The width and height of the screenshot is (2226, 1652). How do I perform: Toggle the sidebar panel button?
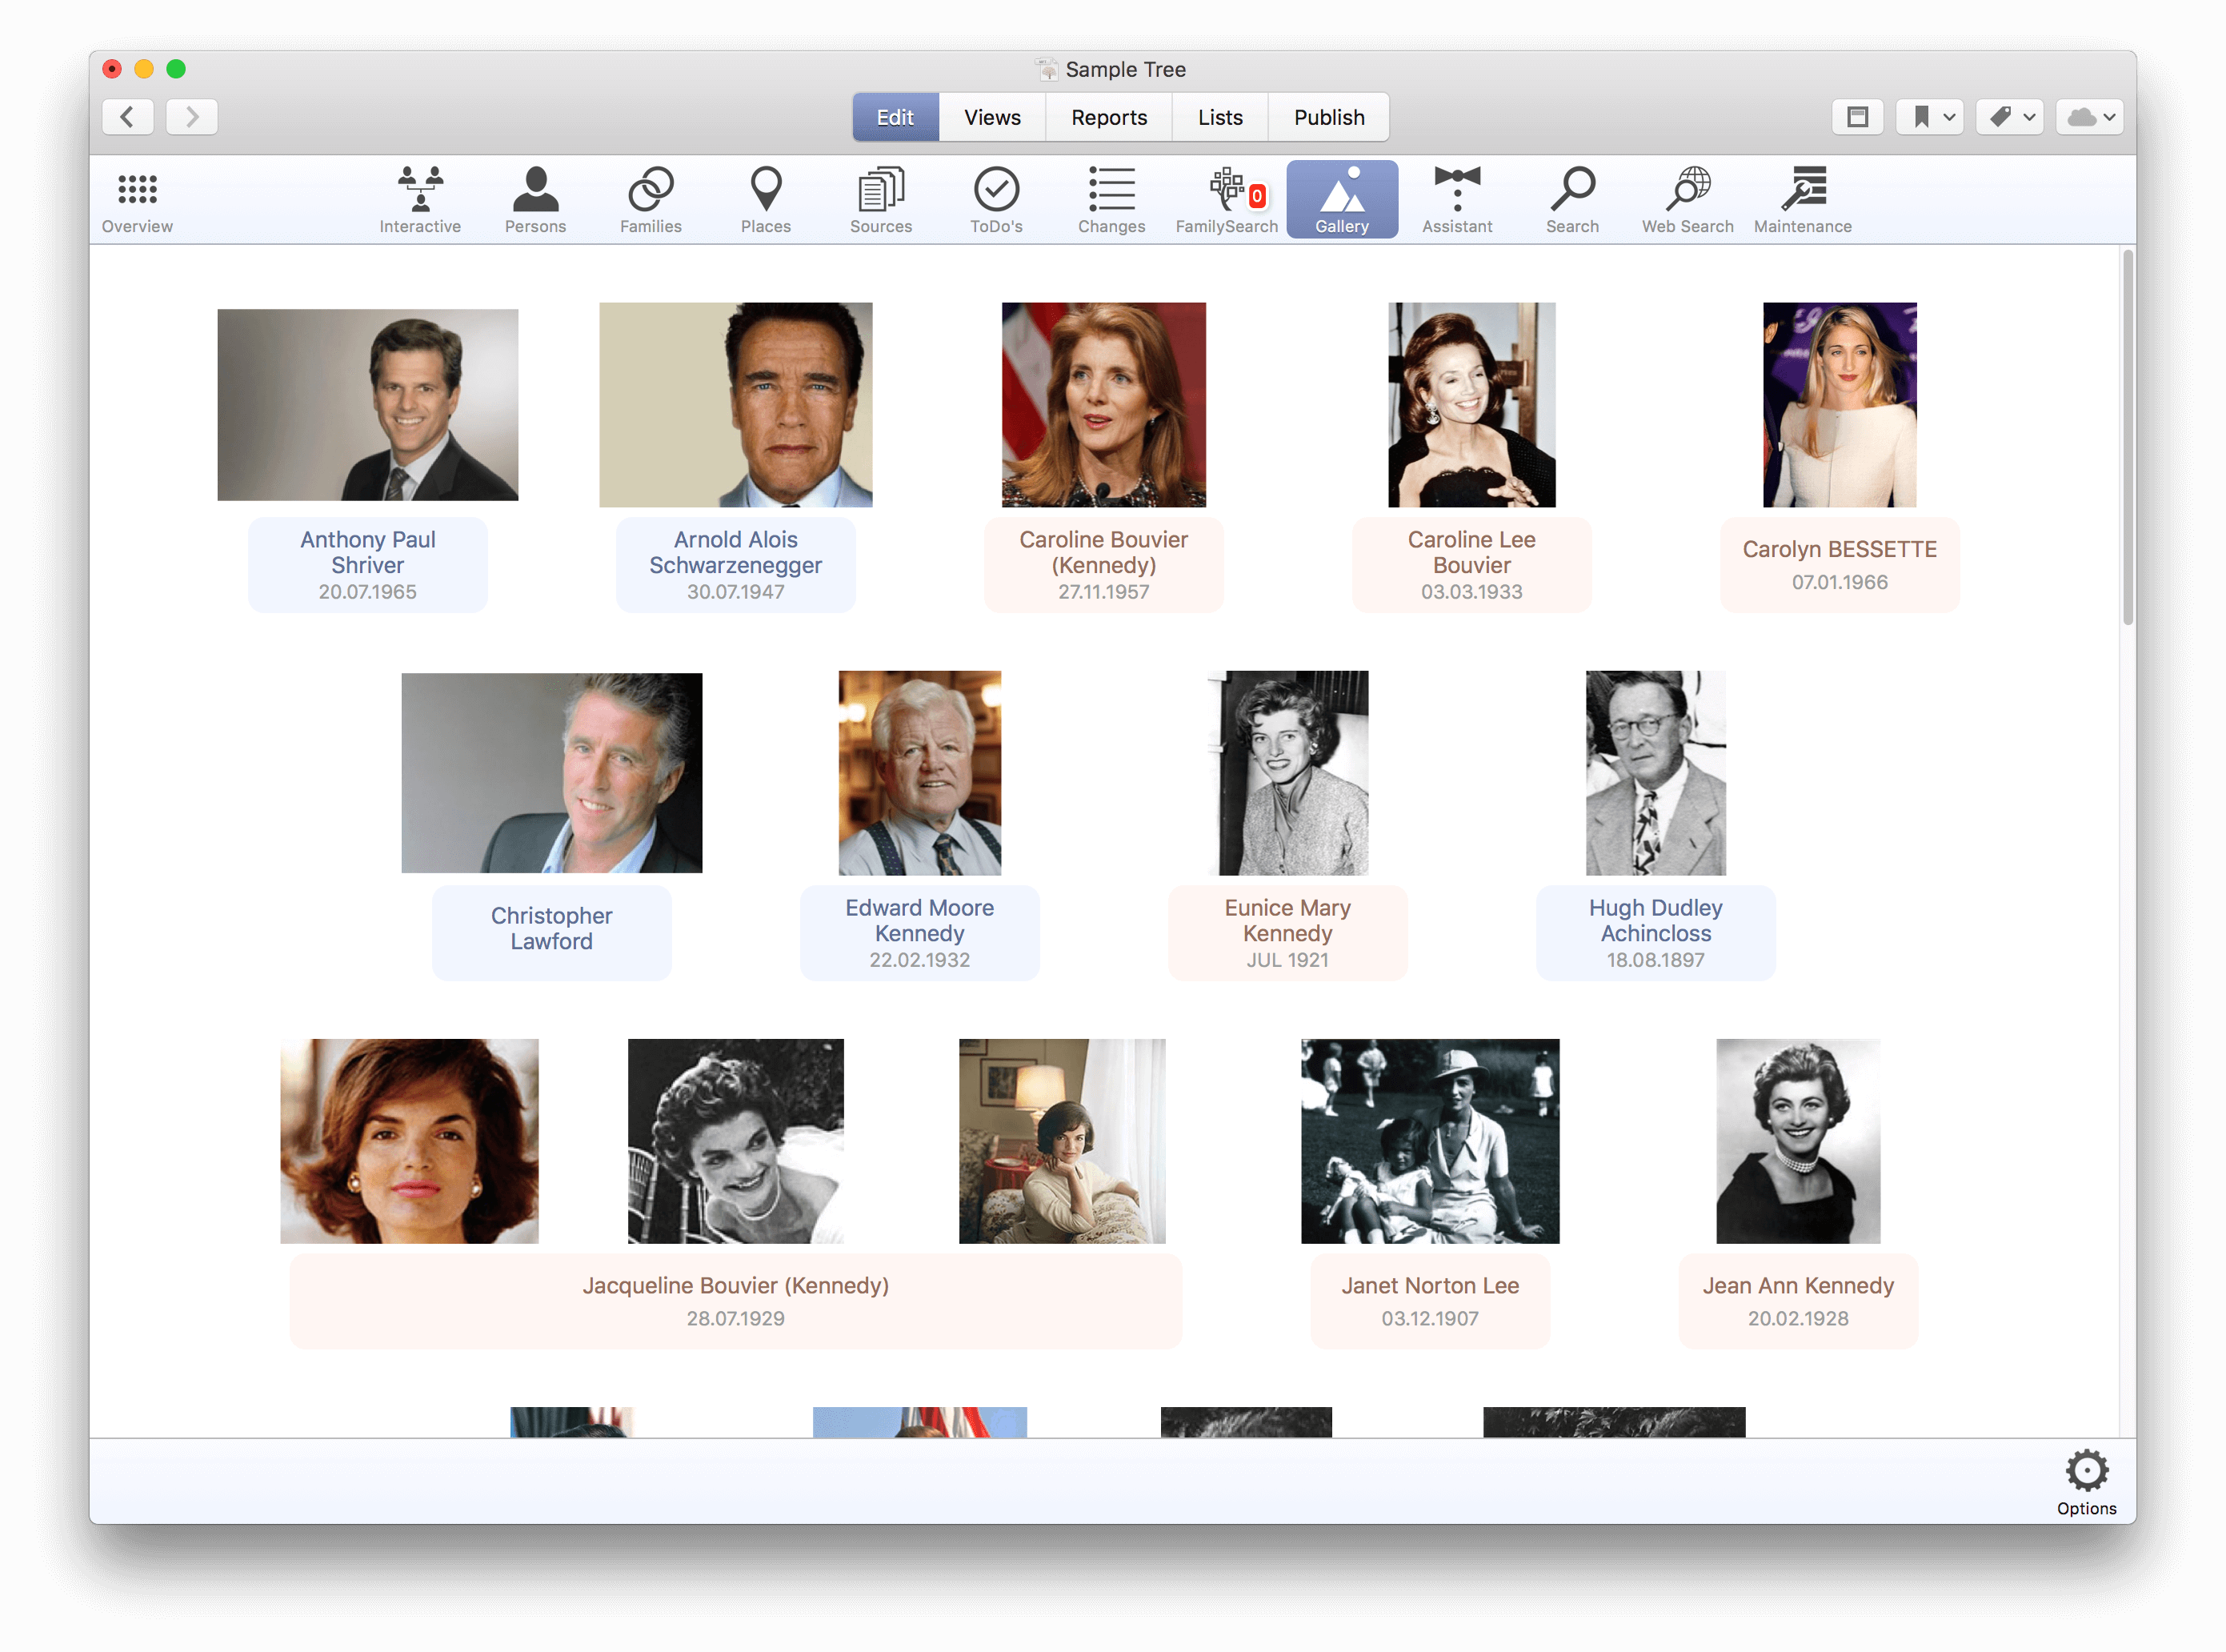(x=1857, y=117)
